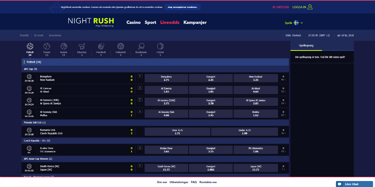The image size is (375, 187).
Task: Click the football icon of Romania U16 match
Action: (29, 130)
